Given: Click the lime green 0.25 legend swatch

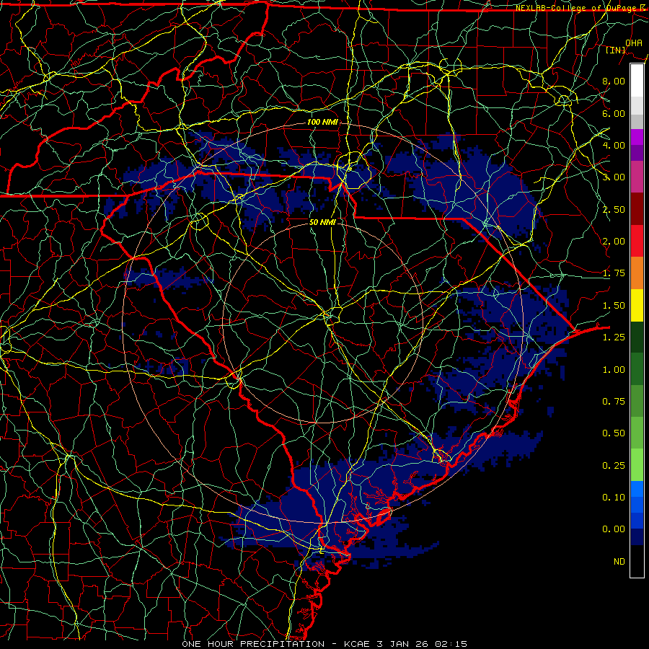Looking at the screenshot, I should [x=637, y=465].
